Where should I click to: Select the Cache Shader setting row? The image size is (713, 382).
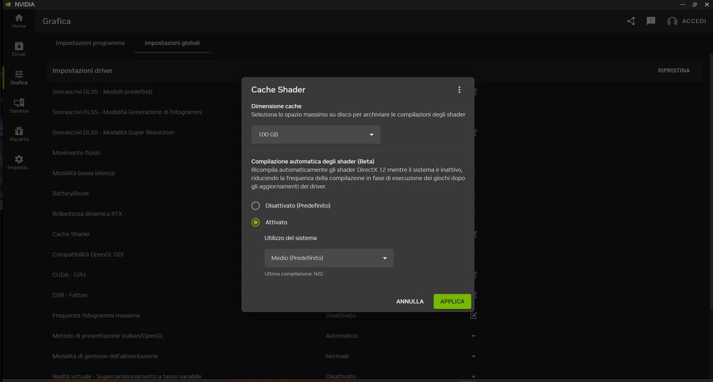(71, 234)
